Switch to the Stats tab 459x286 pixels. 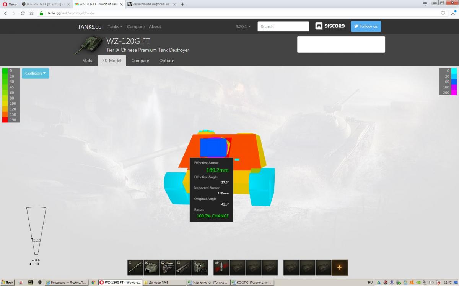click(87, 61)
